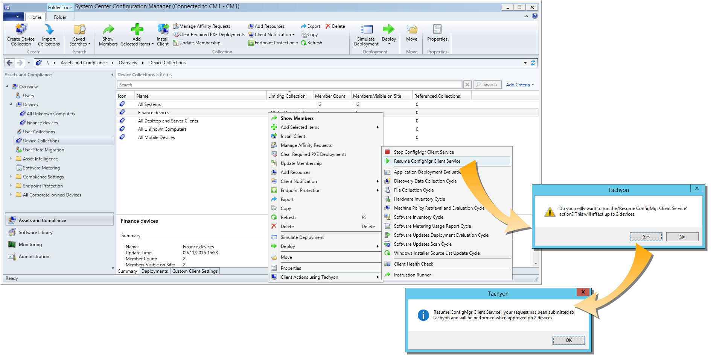The width and height of the screenshot is (711, 358).
Task: Click the Show Members ribbon icon
Action: 108,30
